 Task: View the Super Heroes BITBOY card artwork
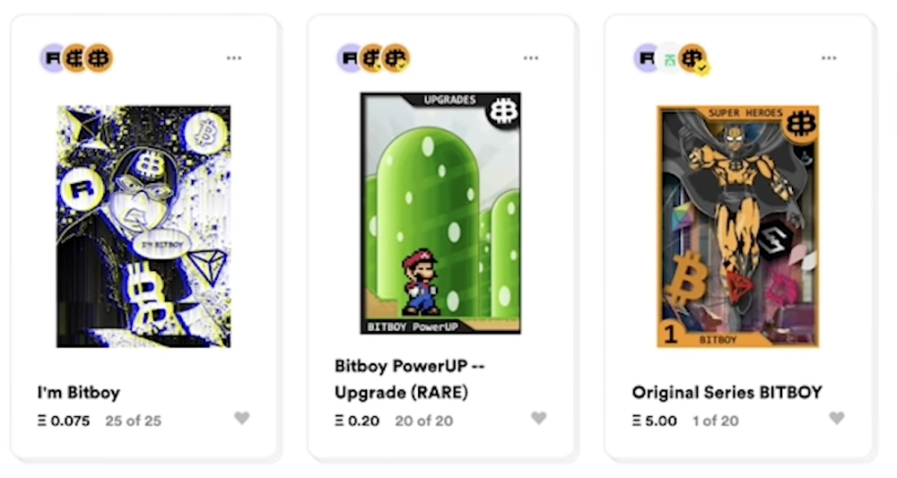pos(737,226)
